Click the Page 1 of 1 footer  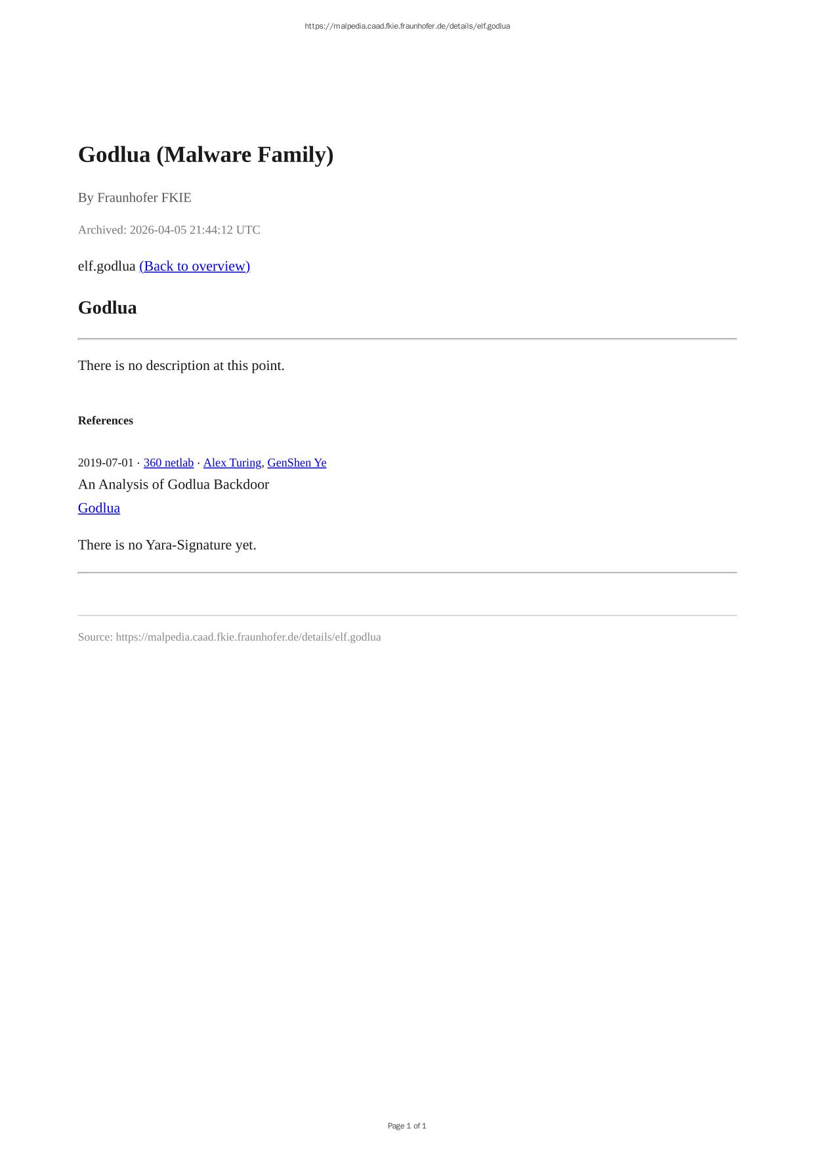pyautogui.click(x=407, y=1126)
